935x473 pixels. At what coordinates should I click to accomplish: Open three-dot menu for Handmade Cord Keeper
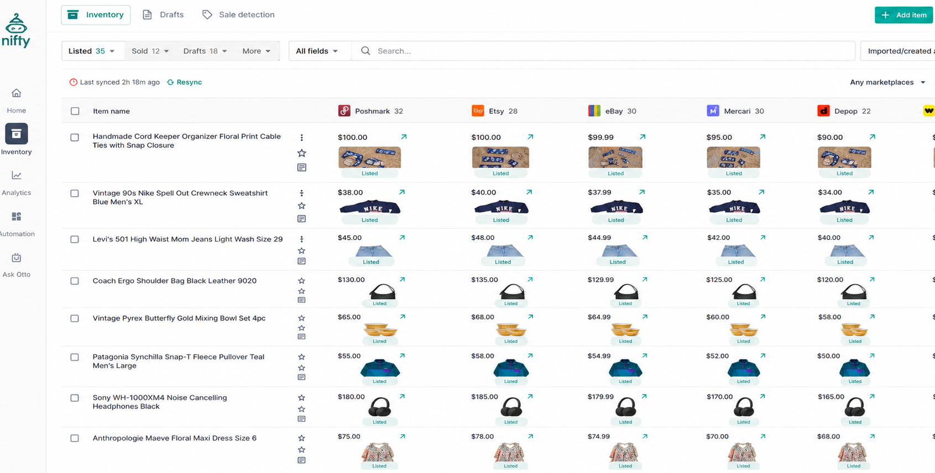pyautogui.click(x=301, y=138)
